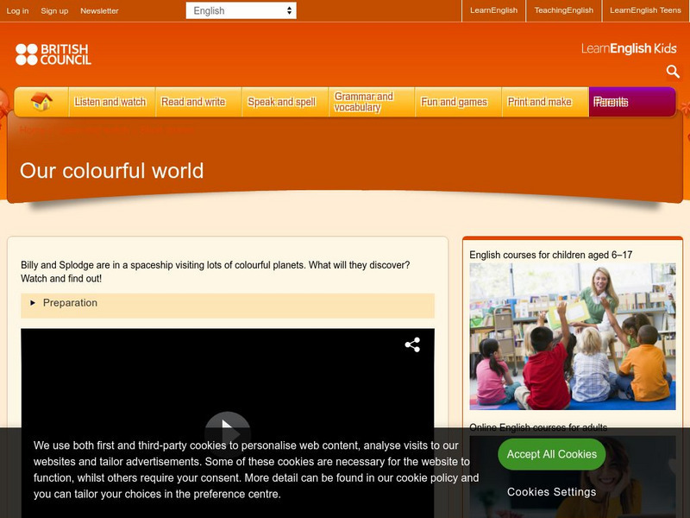
Task: Click the British Council logo
Action: pos(53,54)
